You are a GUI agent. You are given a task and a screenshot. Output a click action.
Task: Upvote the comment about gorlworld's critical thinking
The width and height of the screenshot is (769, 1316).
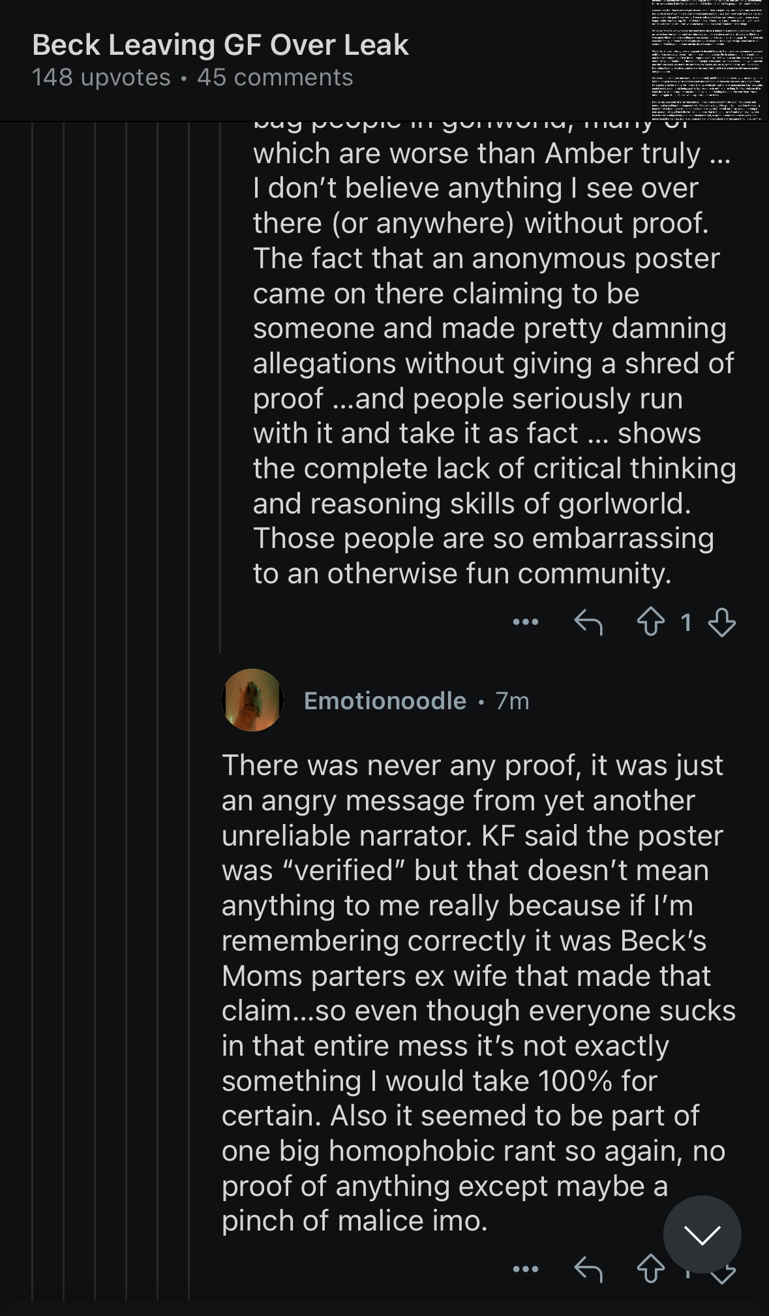pyautogui.click(x=650, y=622)
